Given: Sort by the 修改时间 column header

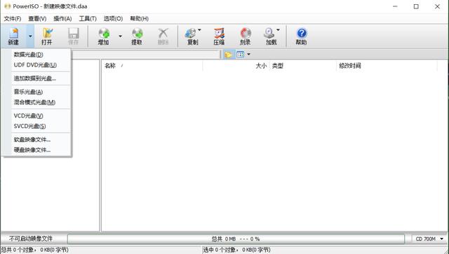Looking at the screenshot, I should 387,66.
